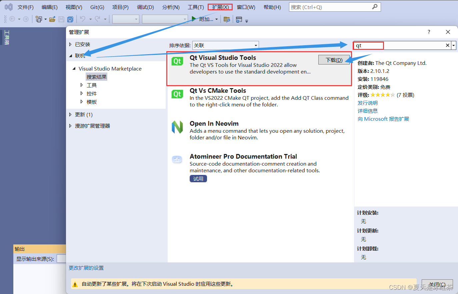Image resolution: width=458 pixels, height=294 pixels.
Task: Open the Analyze menu
Action: (x=171, y=7)
